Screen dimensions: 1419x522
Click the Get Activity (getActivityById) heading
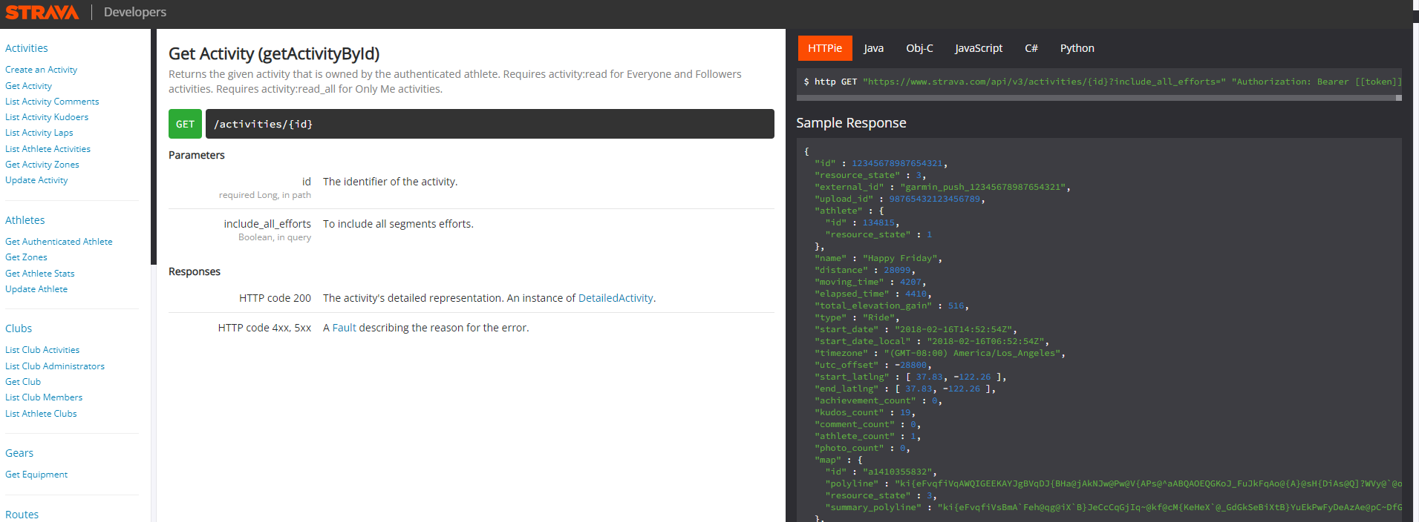tap(274, 53)
